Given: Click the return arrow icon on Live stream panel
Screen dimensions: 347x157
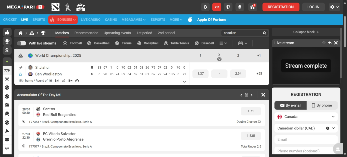Looking at the screenshot, I should (330, 43).
